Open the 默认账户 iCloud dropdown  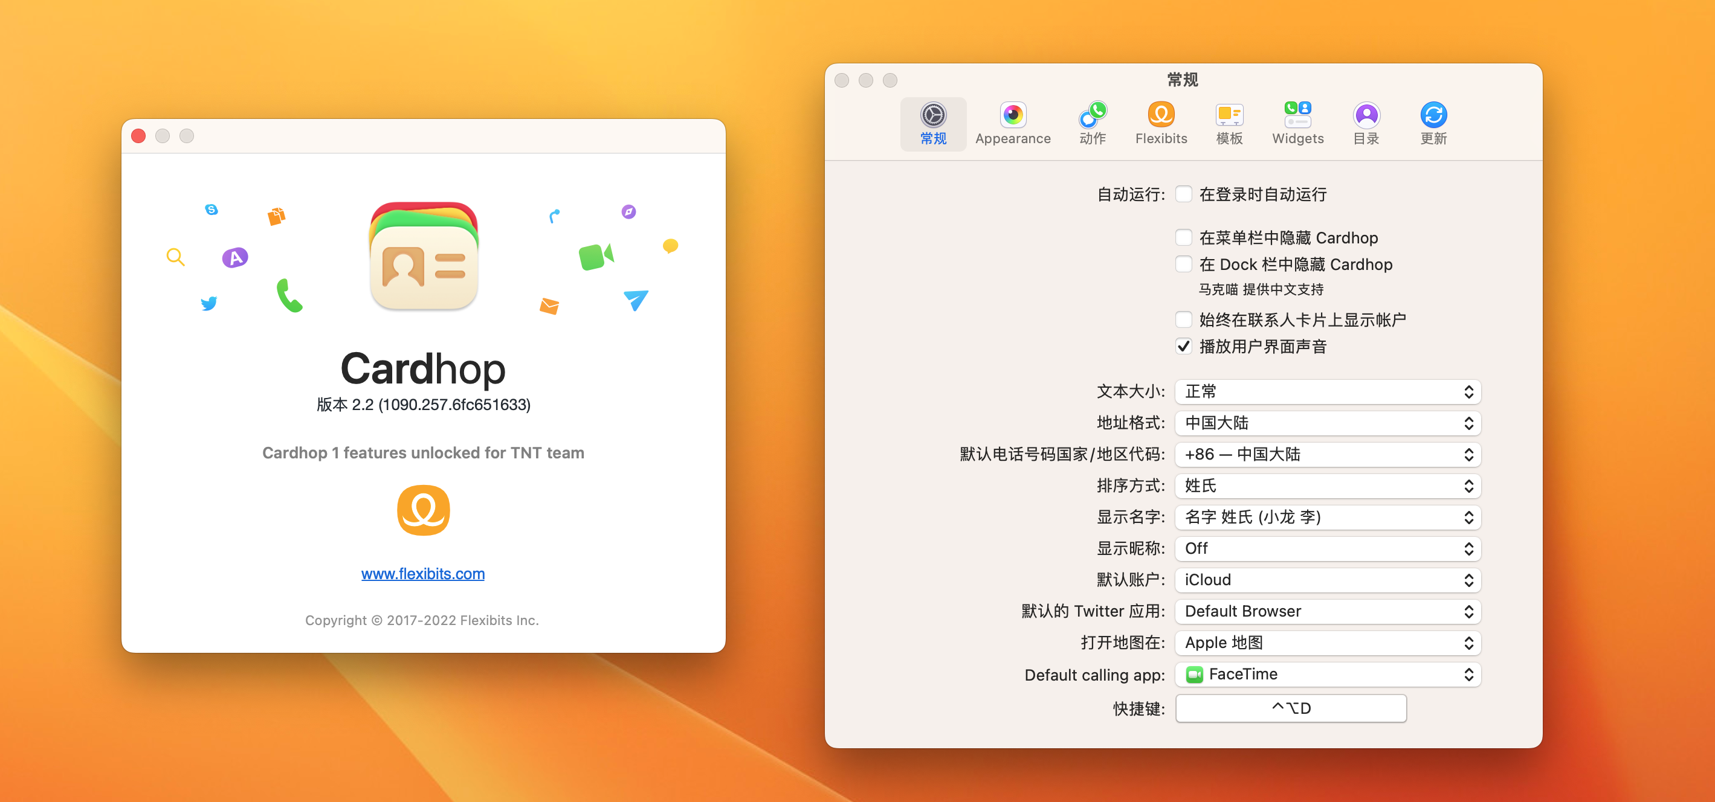[1327, 580]
